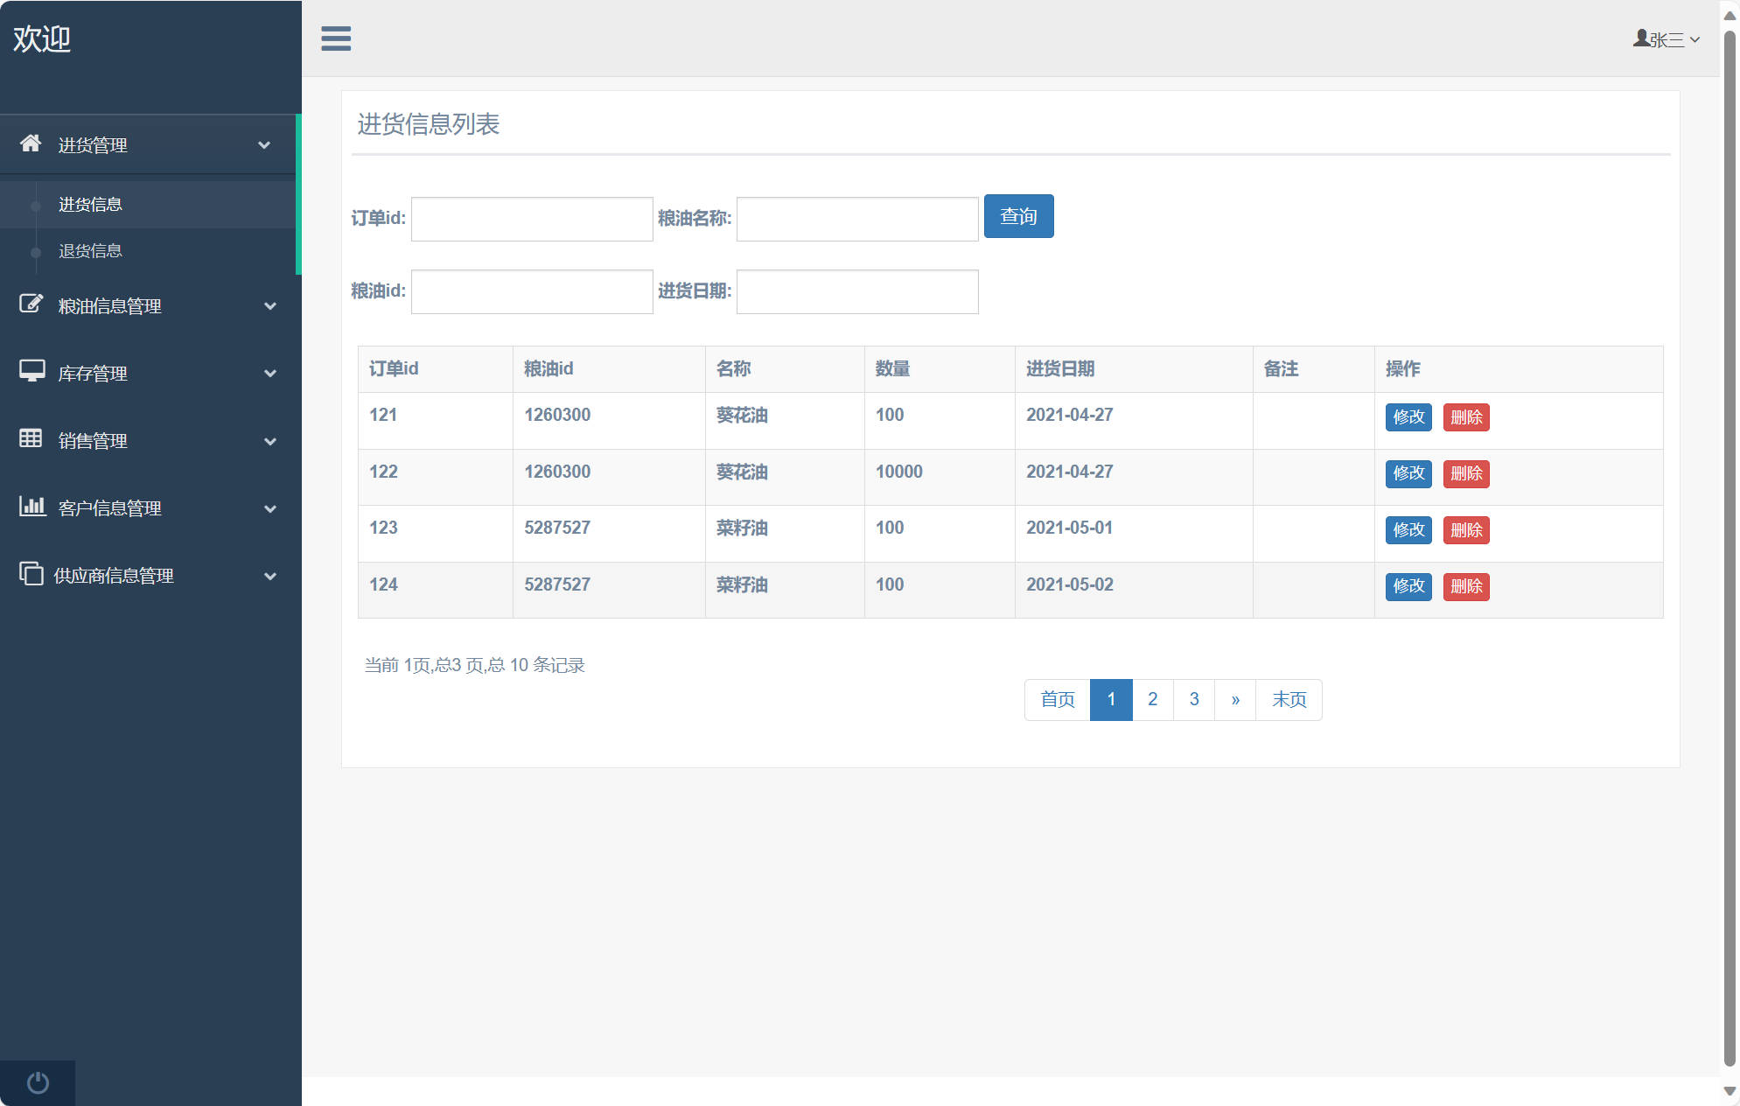Open the 退货信息 submenu item
Image resolution: width=1740 pixels, height=1106 pixels.
tap(90, 251)
